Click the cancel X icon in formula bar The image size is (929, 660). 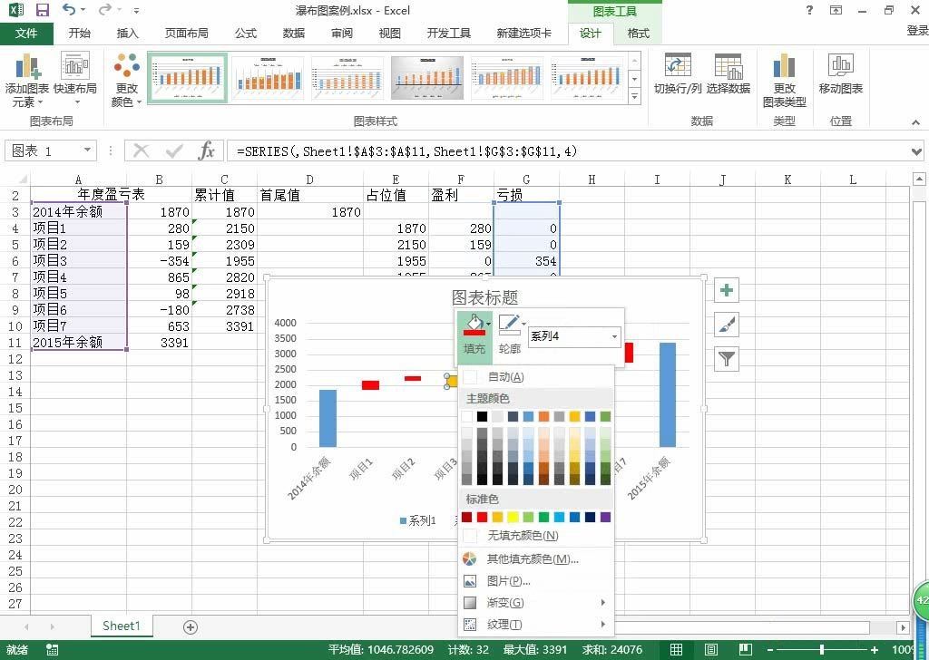click(x=141, y=150)
